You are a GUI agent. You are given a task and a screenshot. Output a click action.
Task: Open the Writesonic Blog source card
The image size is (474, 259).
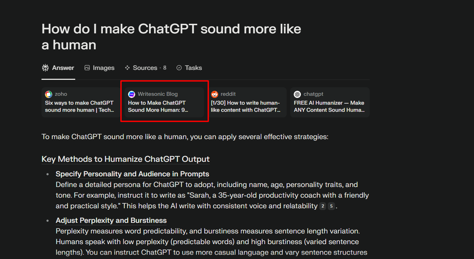[164, 102]
